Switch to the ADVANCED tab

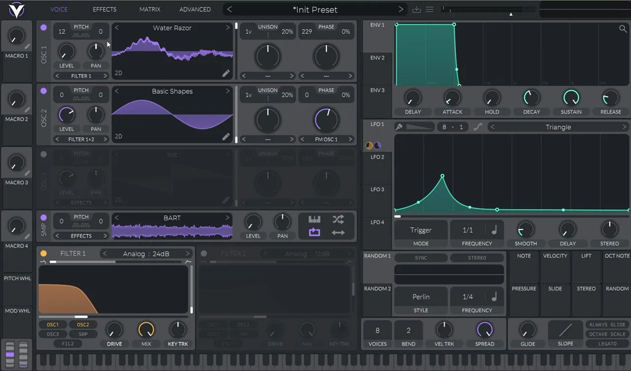[195, 9]
